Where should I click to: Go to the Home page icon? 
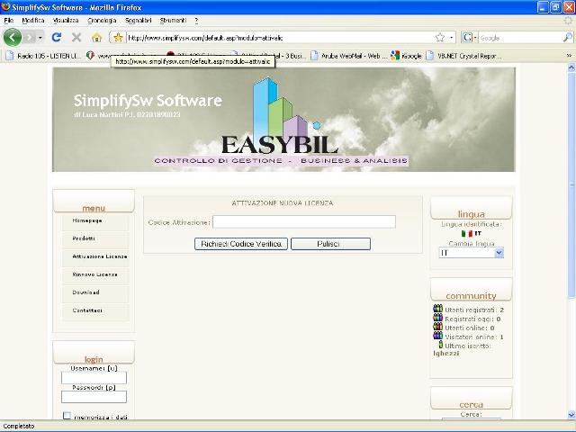tap(96, 37)
